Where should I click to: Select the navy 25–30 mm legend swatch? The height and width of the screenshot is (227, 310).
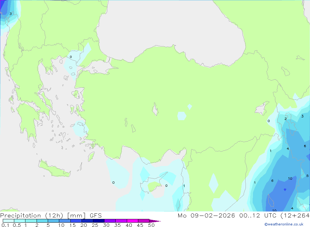click(x=99, y=221)
